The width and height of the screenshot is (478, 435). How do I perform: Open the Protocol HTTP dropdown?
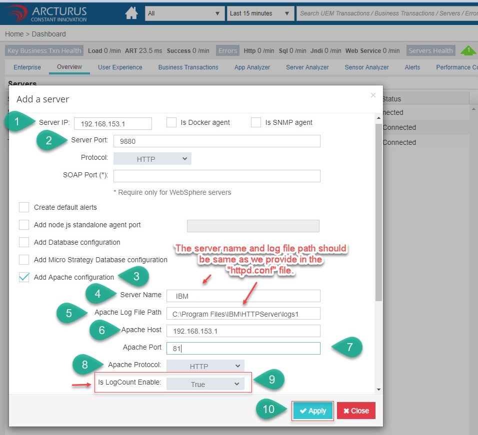152,159
